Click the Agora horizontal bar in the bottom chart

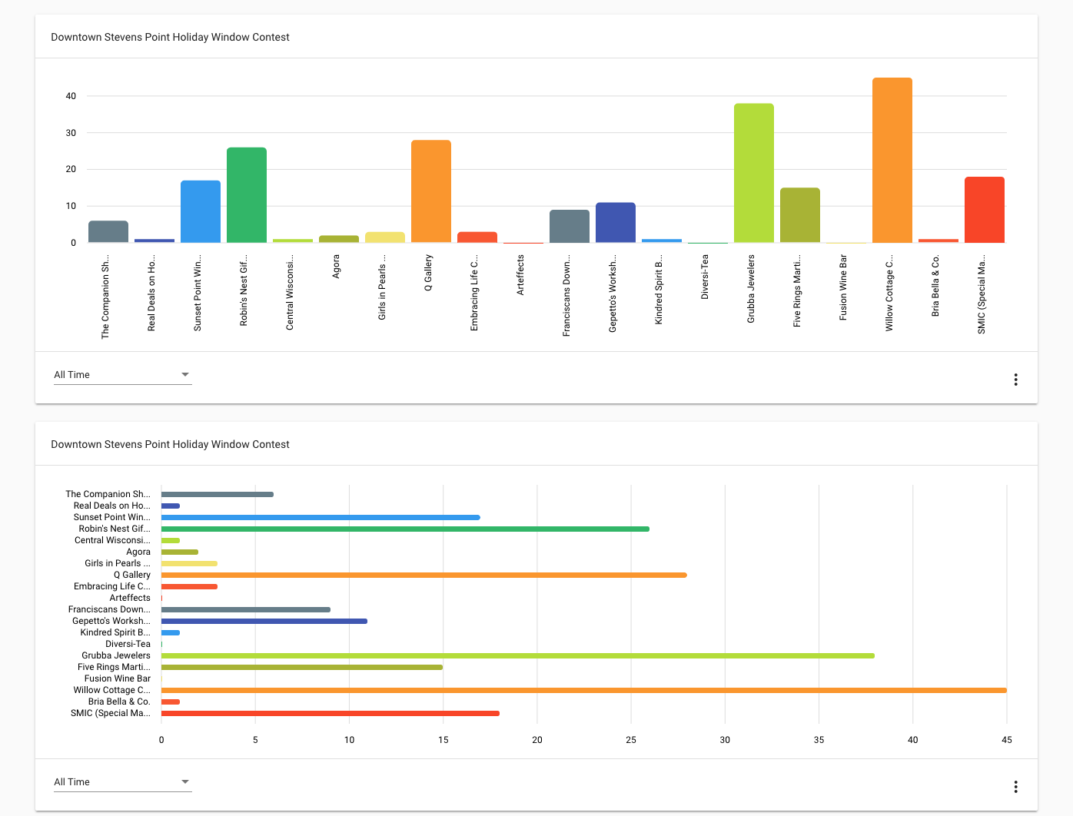180,552
